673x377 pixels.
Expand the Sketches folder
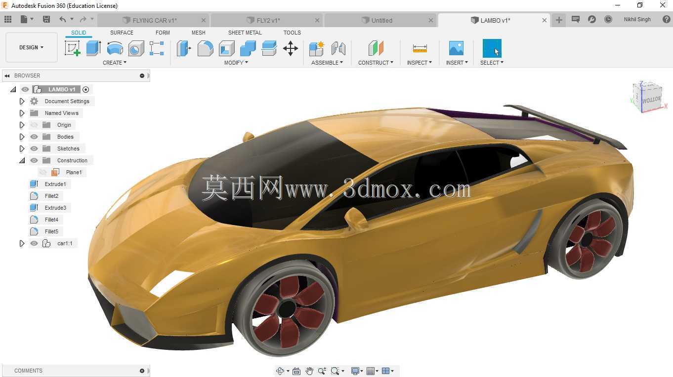pos(22,149)
